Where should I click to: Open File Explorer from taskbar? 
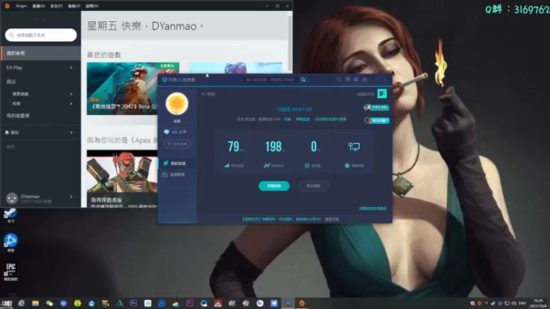pyautogui.click(x=36, y=303)
